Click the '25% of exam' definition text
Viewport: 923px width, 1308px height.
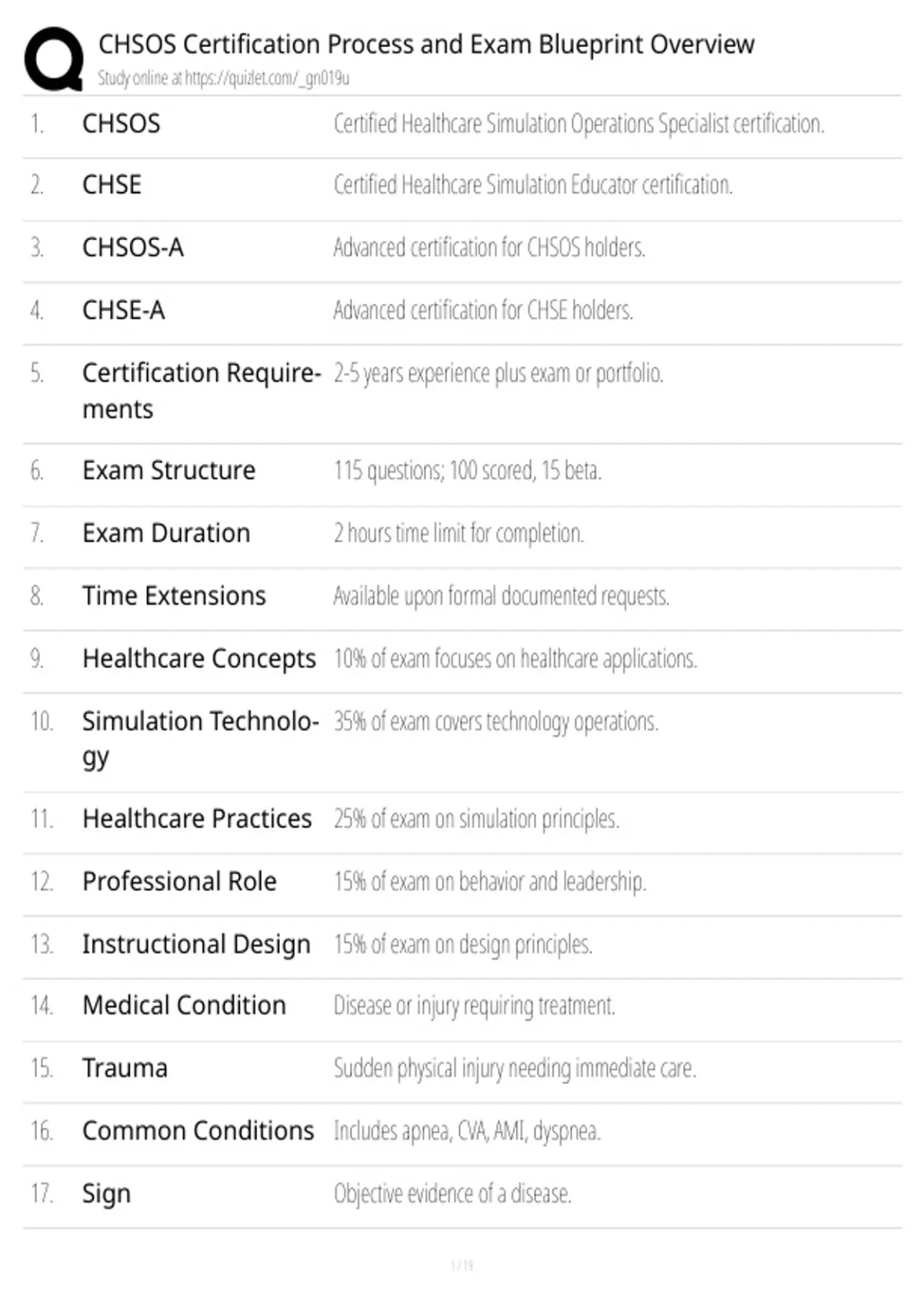point(476,819)
